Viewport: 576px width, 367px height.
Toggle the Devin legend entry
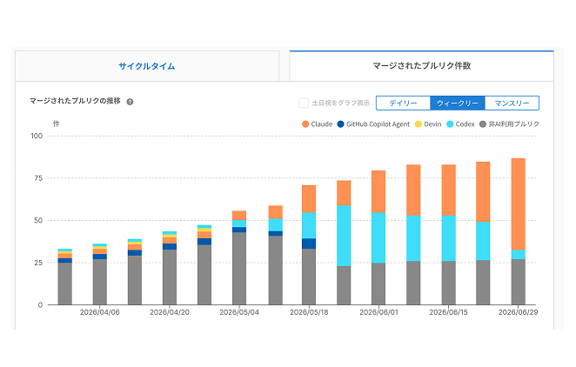point(428,124)
